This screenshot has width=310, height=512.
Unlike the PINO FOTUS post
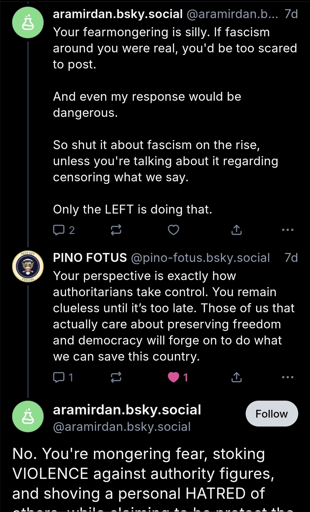174,377
